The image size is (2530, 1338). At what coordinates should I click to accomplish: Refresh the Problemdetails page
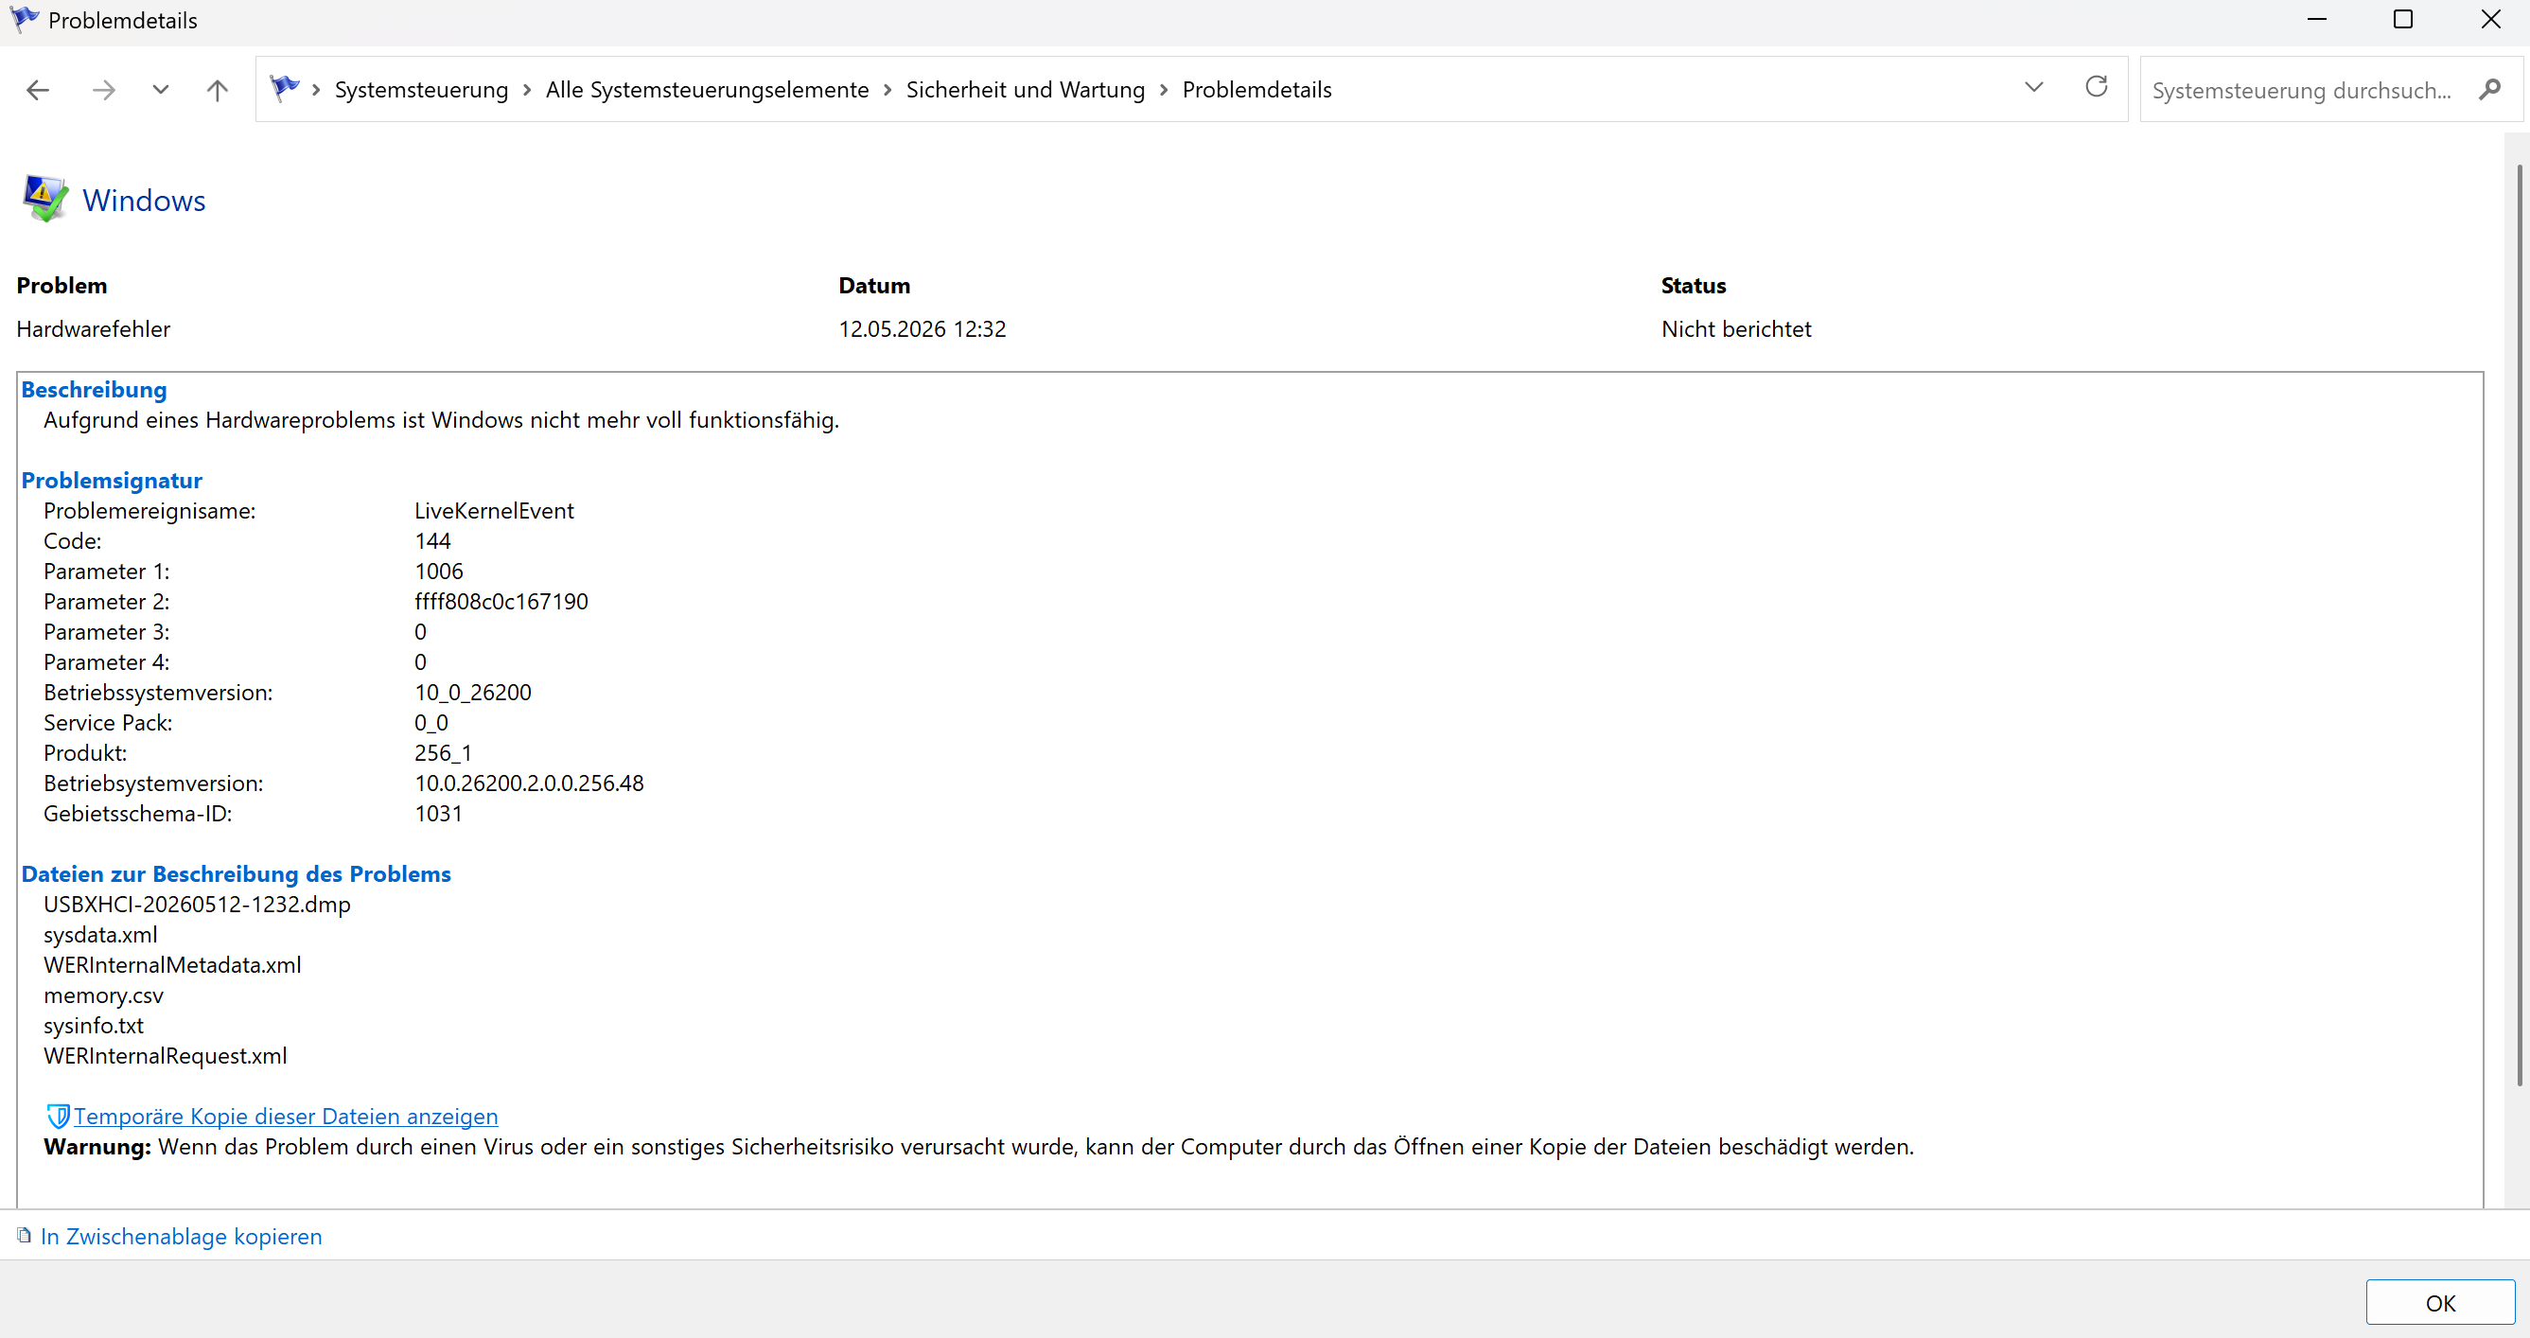pyautogui.click(x=2096, y=87)
